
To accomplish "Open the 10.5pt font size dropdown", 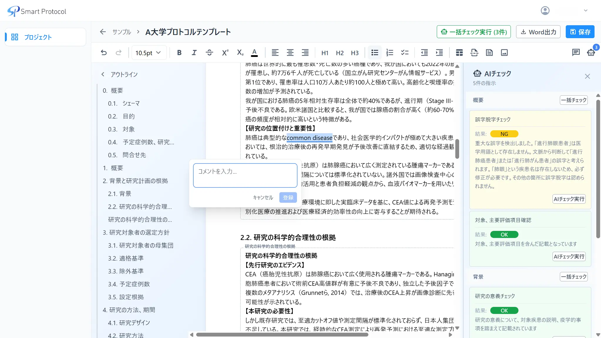I will (148, 53).
